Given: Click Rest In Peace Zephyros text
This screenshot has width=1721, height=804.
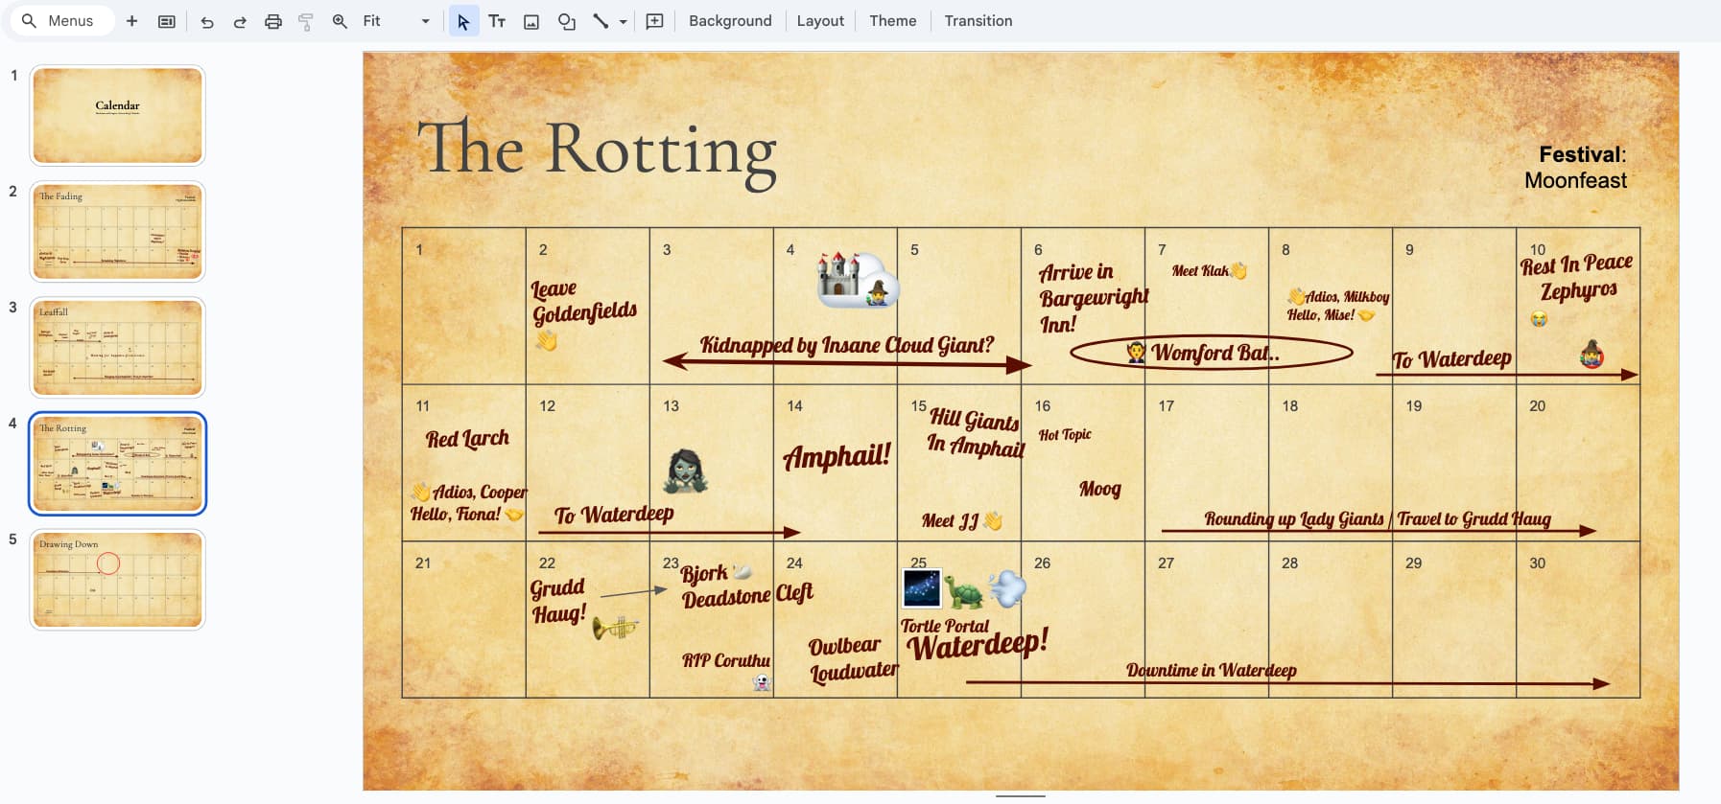Looking at the screenshot, I should pyautogui.click(x=1576, y=277).
